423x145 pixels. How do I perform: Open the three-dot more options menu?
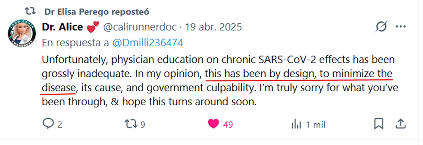click(x=401, y=27)
